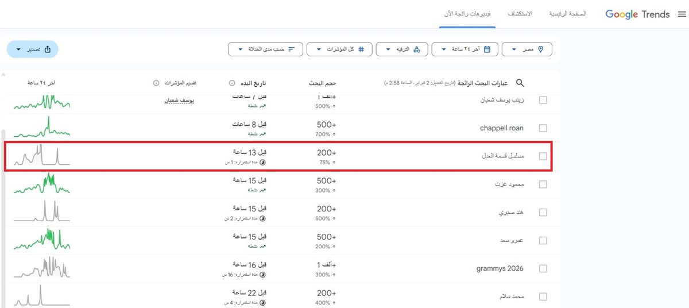This screenshot has height=308, width=689.
Task: Open sparkline chart for chappell roan
Action: click(x=41, y=127)
